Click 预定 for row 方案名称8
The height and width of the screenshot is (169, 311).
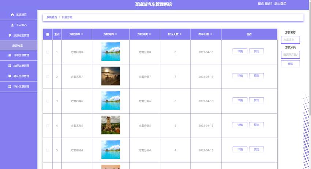(256, 51)
